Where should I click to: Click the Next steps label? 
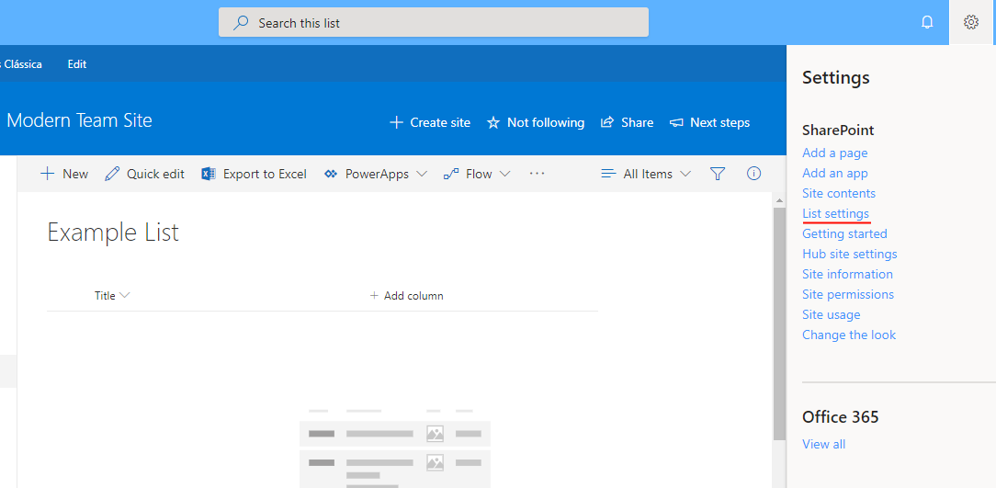click(719, 122)
